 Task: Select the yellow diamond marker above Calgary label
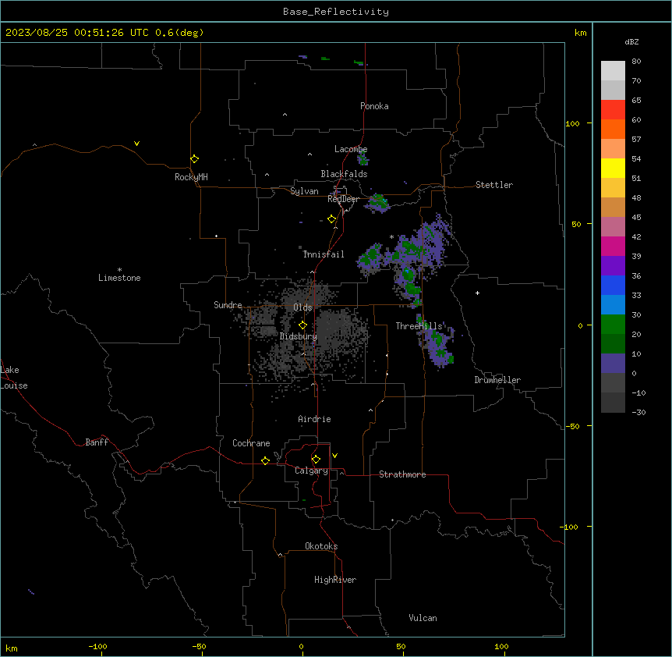click(x=316, y=460)
